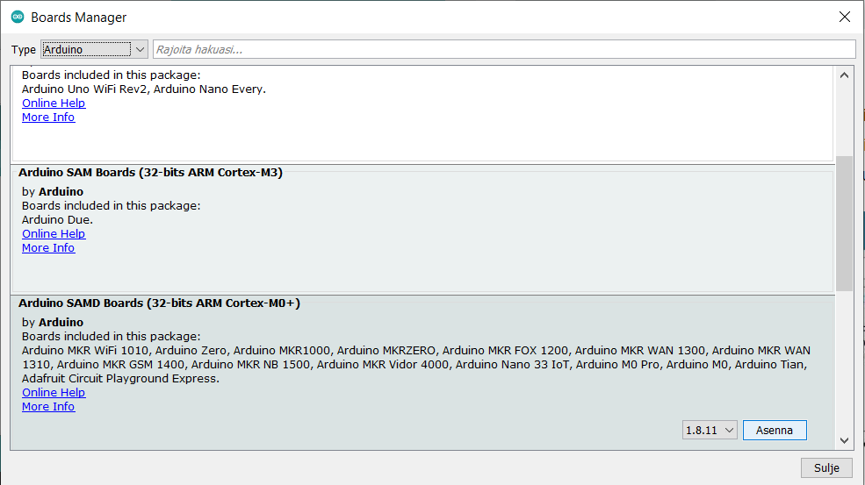Screen dimensions: 865x485
Task: Open Online Help for Uno WiFi Rev2 package
Action: click(x=54, y=103)
